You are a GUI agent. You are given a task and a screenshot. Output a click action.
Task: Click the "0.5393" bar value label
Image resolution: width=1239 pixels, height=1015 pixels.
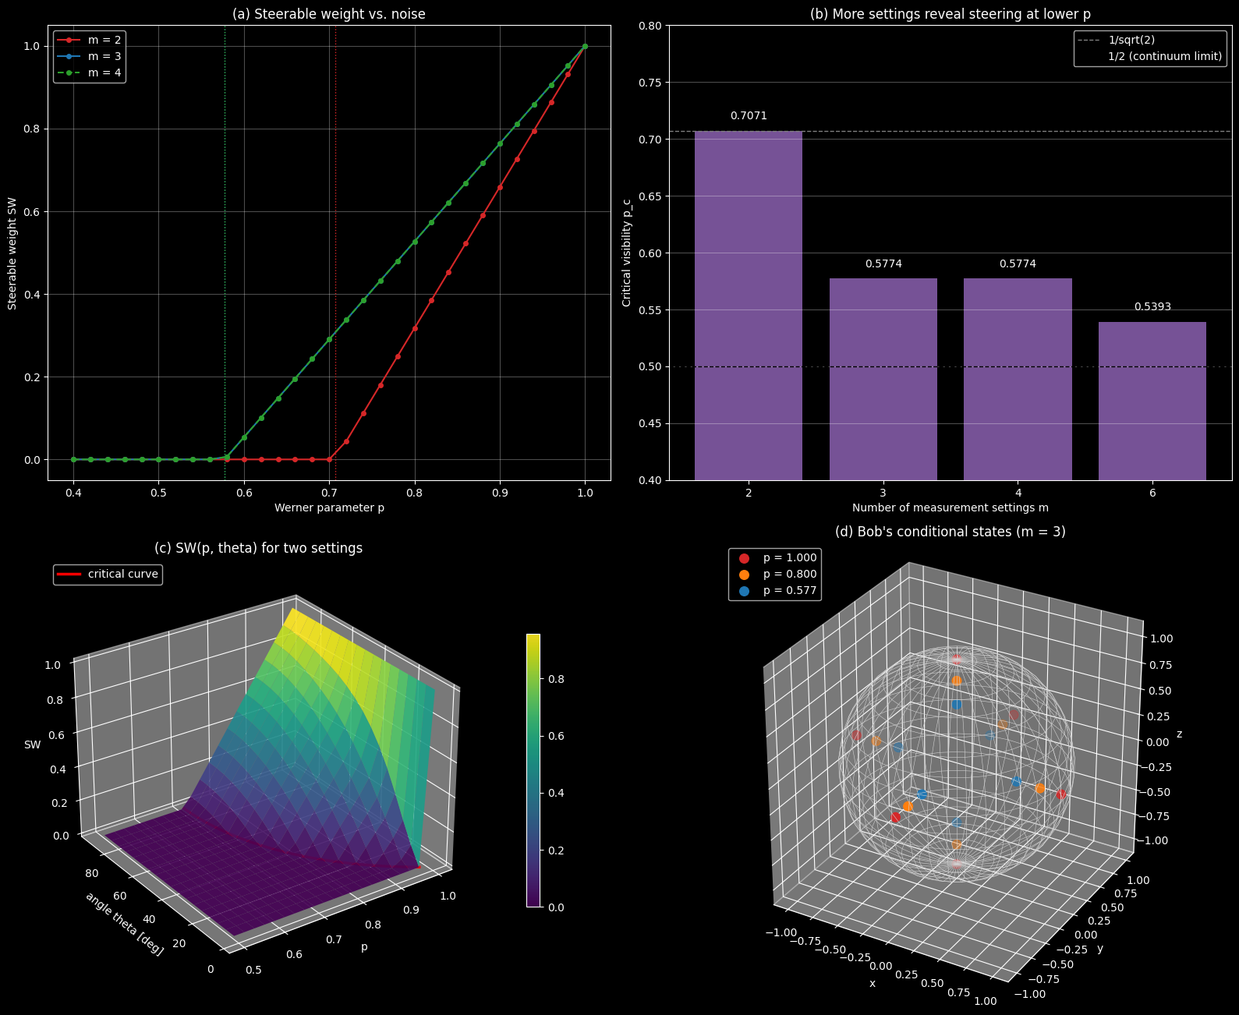click(1152, 306)
